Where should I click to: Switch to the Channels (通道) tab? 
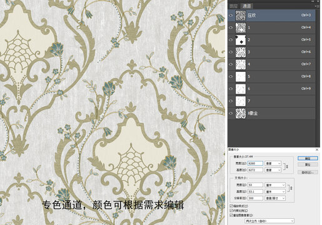pyautogui.click(x=246, y=6)
